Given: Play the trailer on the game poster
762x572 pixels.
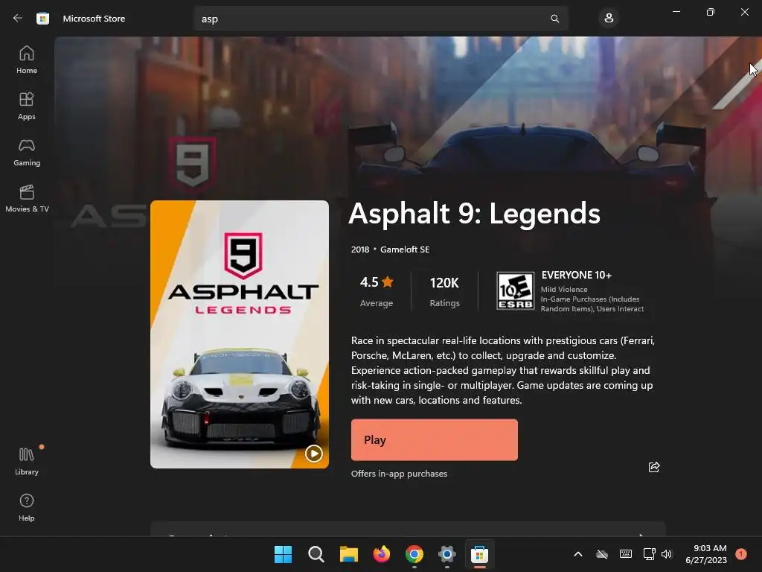Looking at the screenshot, I should (314, 454).
